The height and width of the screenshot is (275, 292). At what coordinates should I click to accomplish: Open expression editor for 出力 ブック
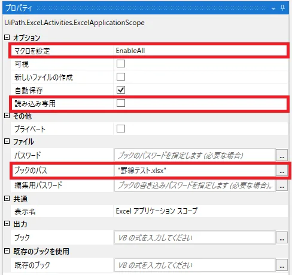282,237
